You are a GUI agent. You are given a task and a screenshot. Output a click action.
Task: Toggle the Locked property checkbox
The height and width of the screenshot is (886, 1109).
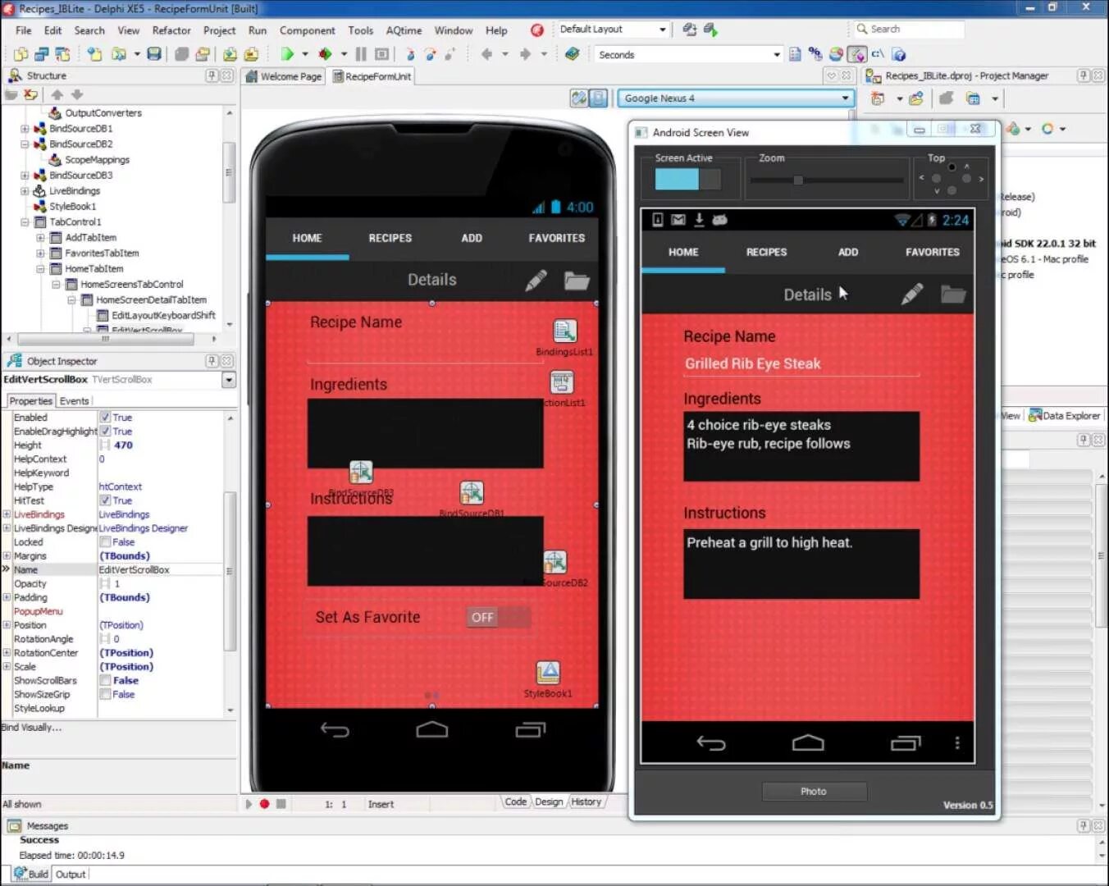105,542
